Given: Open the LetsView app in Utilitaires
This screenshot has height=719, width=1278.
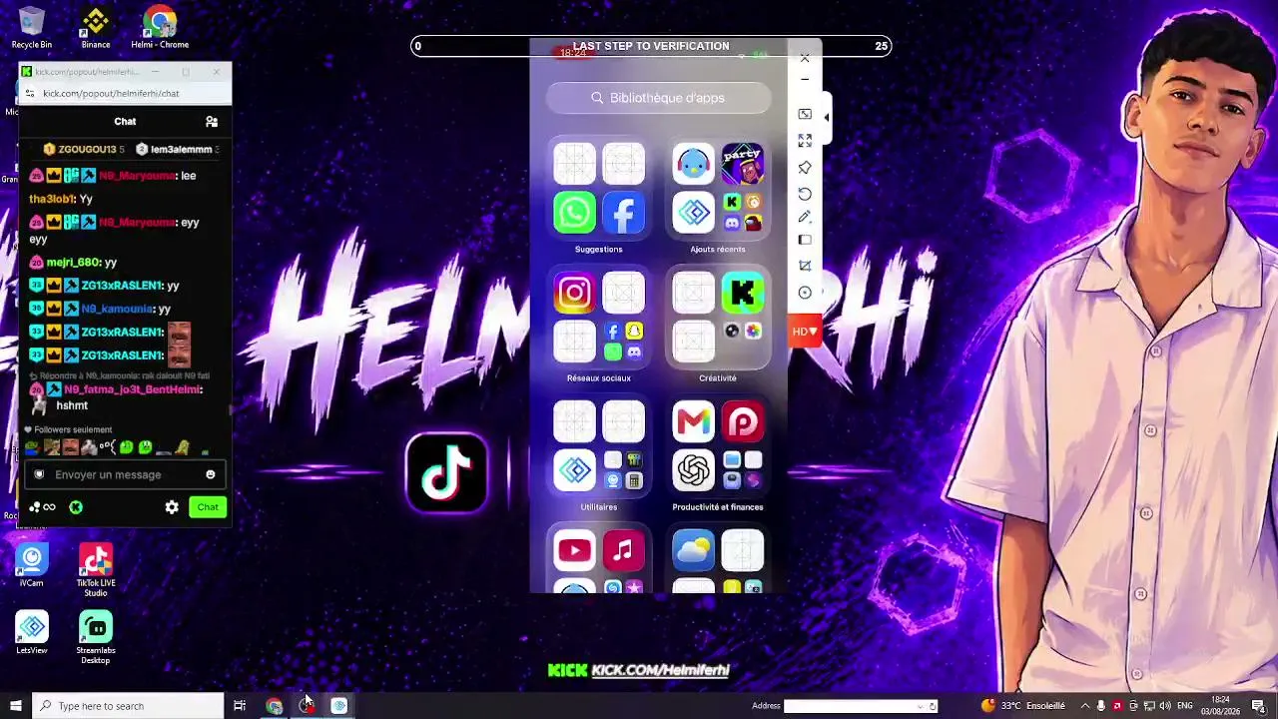Looking at the screenshot, I should click(574, 470).
